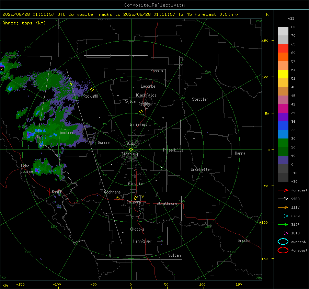Click the ThreeHills label
309x289 pixels.
(173, 150)
